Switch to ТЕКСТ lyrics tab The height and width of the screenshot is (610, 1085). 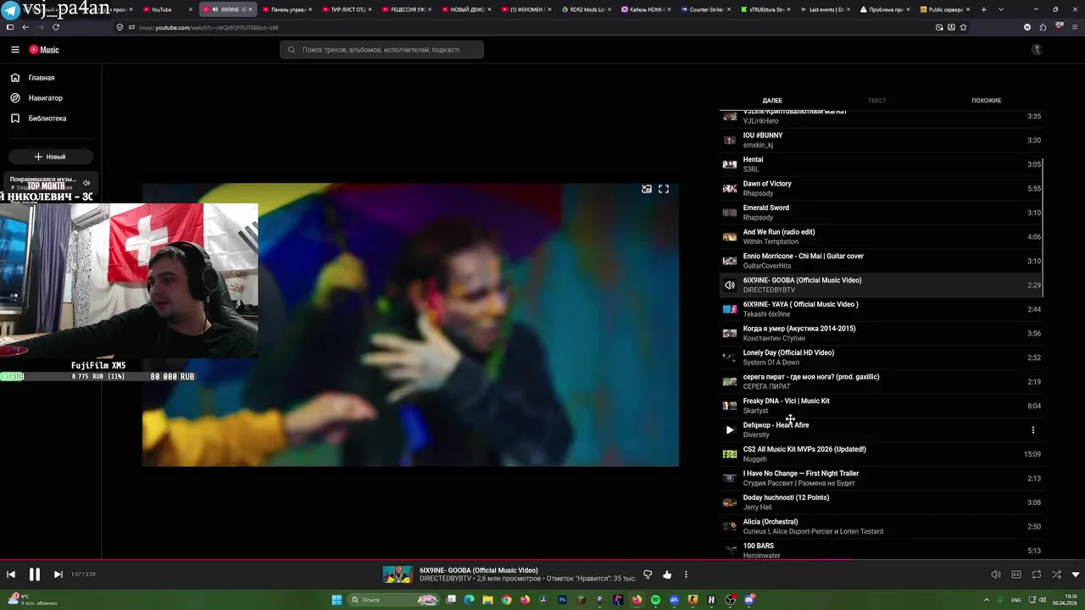coord(876,101)
